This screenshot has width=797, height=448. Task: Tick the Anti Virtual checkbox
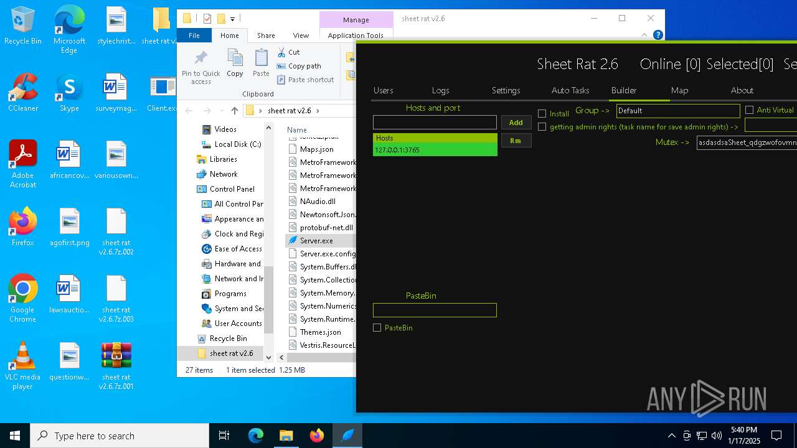(x=749, y=110)
